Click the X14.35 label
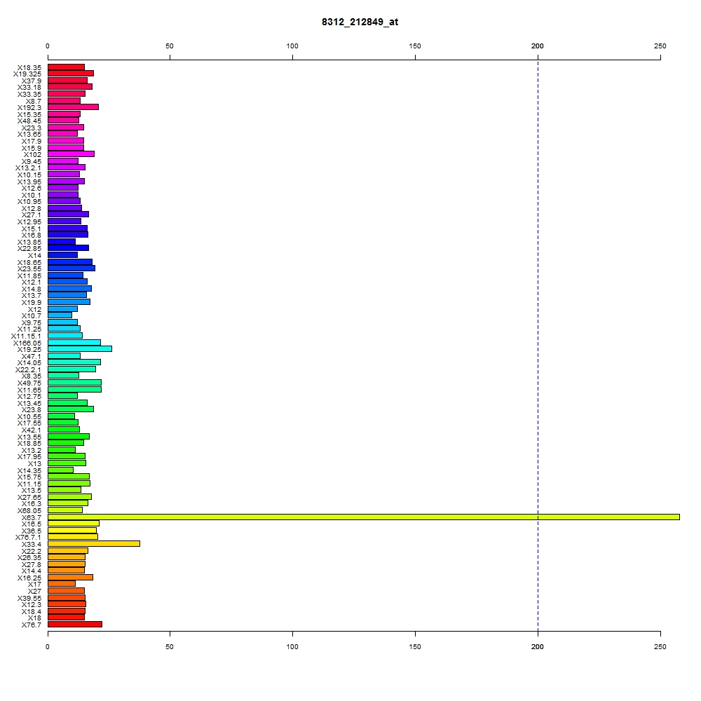 click(29, 471)
